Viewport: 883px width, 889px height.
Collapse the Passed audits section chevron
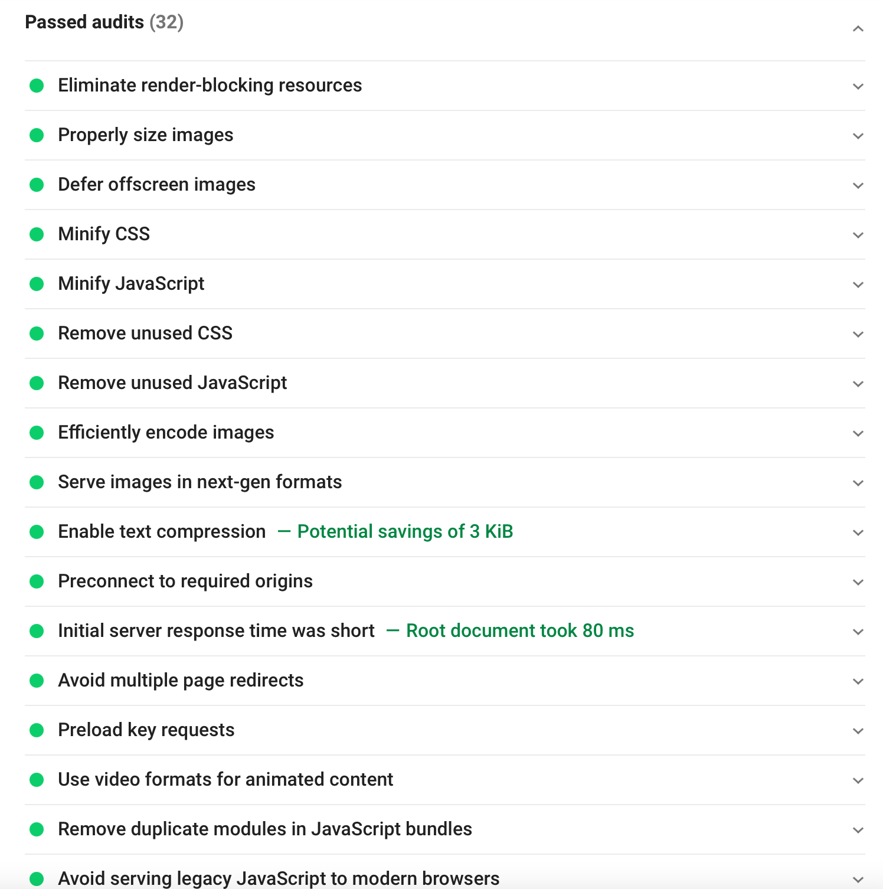click(858, 28)
